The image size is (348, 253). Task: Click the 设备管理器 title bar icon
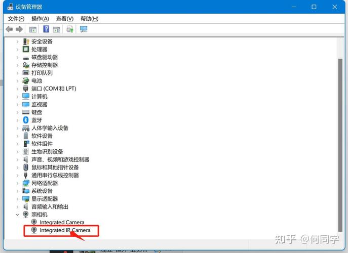point(10,7)
